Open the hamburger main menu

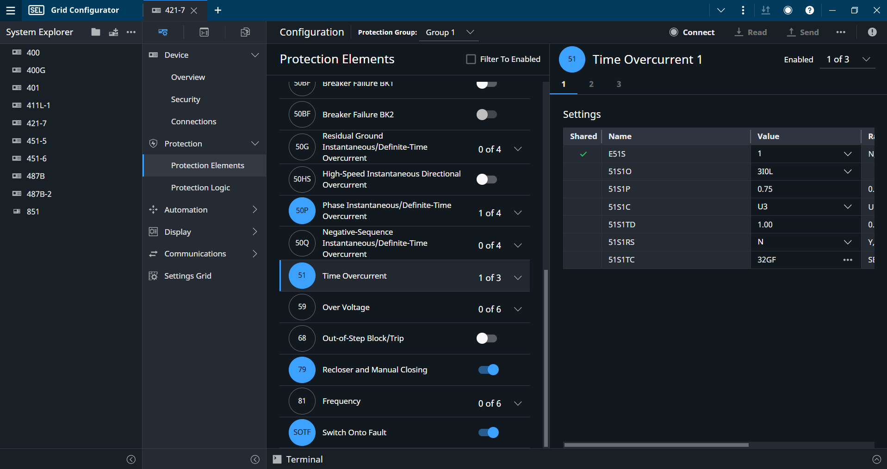[x=11, y=10]
